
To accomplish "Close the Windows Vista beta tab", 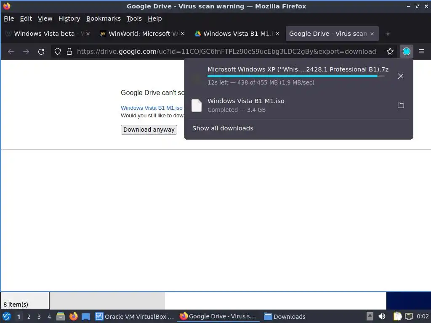I will coord(88,34).
